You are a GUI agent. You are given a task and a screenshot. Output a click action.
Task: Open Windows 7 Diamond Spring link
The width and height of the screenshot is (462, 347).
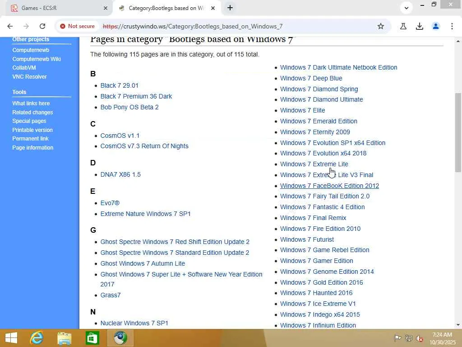click(x=319, y=89)
